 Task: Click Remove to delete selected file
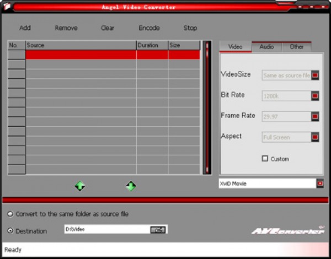click(x=66, y=28)
